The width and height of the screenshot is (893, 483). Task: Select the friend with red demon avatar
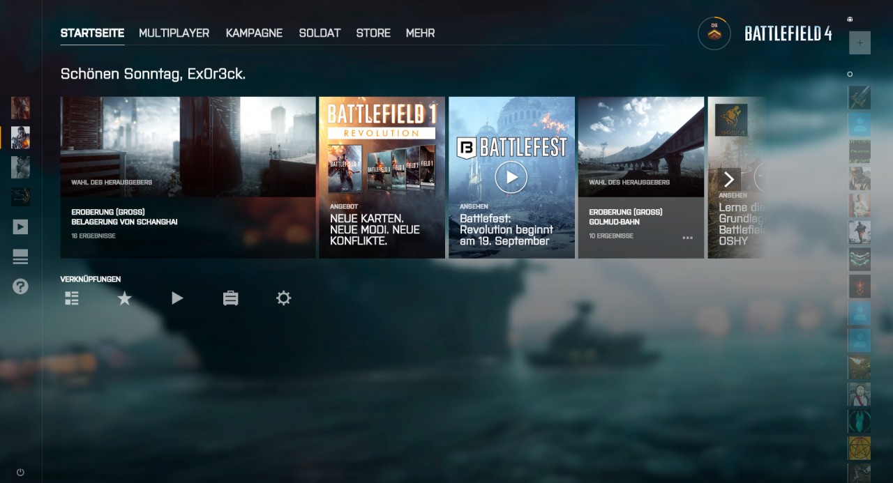point(860,286)
